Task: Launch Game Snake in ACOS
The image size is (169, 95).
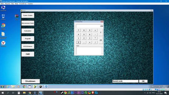Action: [28, 15]
